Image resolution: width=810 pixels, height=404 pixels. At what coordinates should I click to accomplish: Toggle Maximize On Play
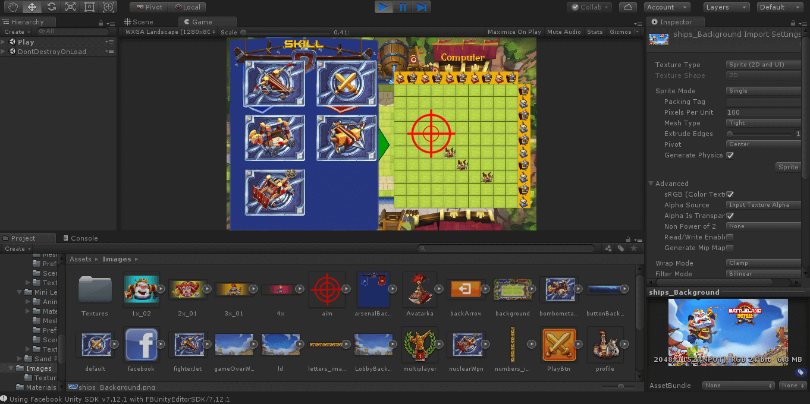pyautogui.click(x=514, y=32)
